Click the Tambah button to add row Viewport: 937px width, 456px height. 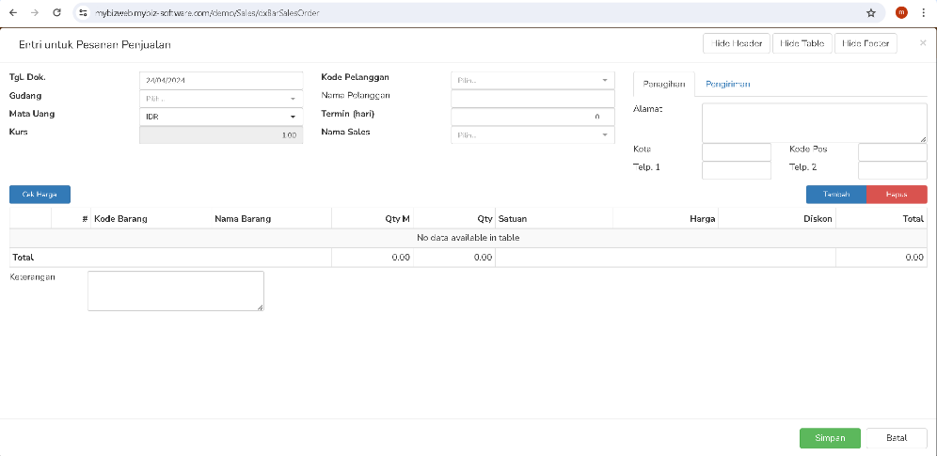tap(836, 195)
